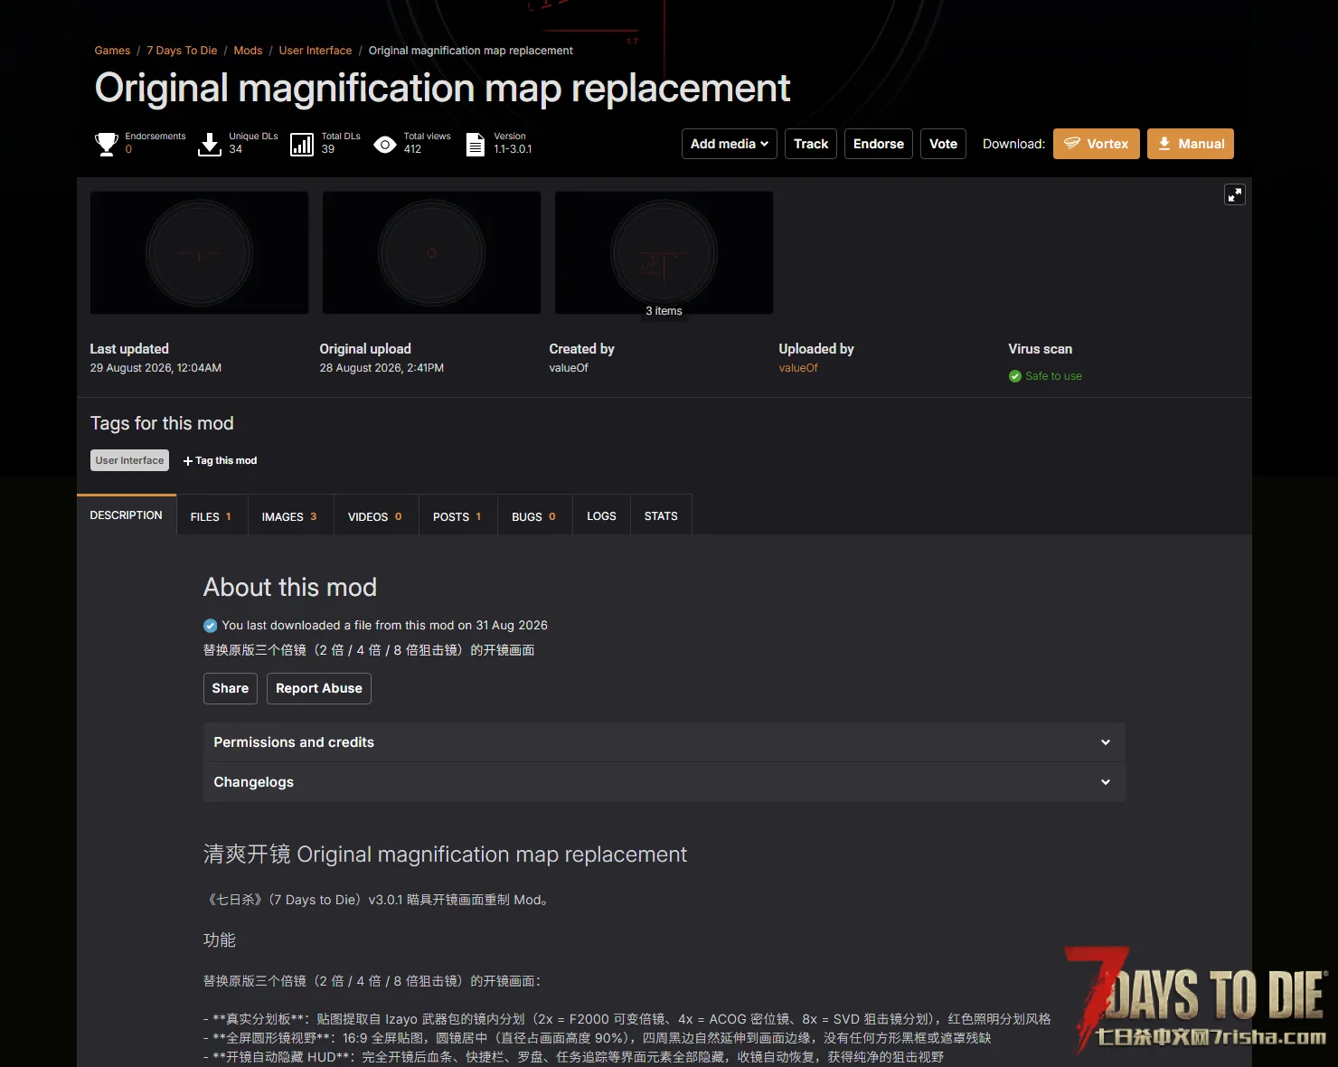Click the green Safe to use checkmark icon
This screenshot has height=1067, width=1338.
coord(1015,376)
